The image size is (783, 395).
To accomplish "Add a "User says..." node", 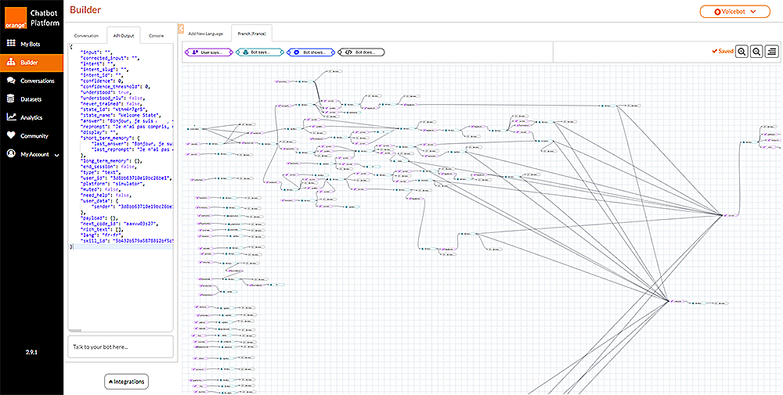I will (208, 52).
